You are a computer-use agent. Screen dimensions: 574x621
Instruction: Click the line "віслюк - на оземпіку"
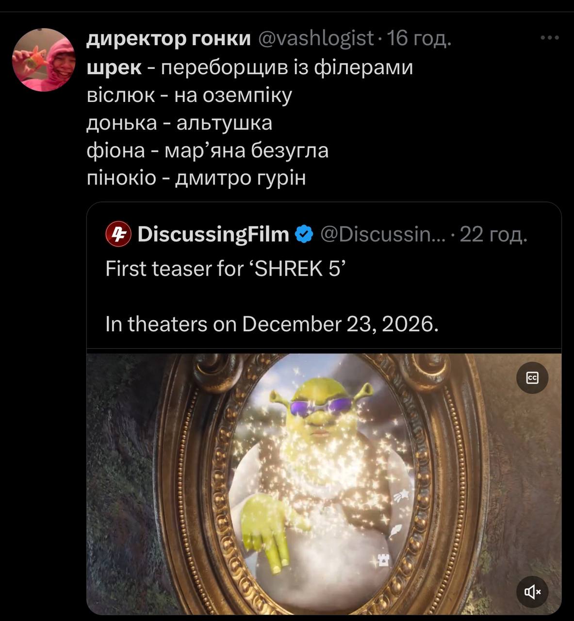[x=189, y=95]
